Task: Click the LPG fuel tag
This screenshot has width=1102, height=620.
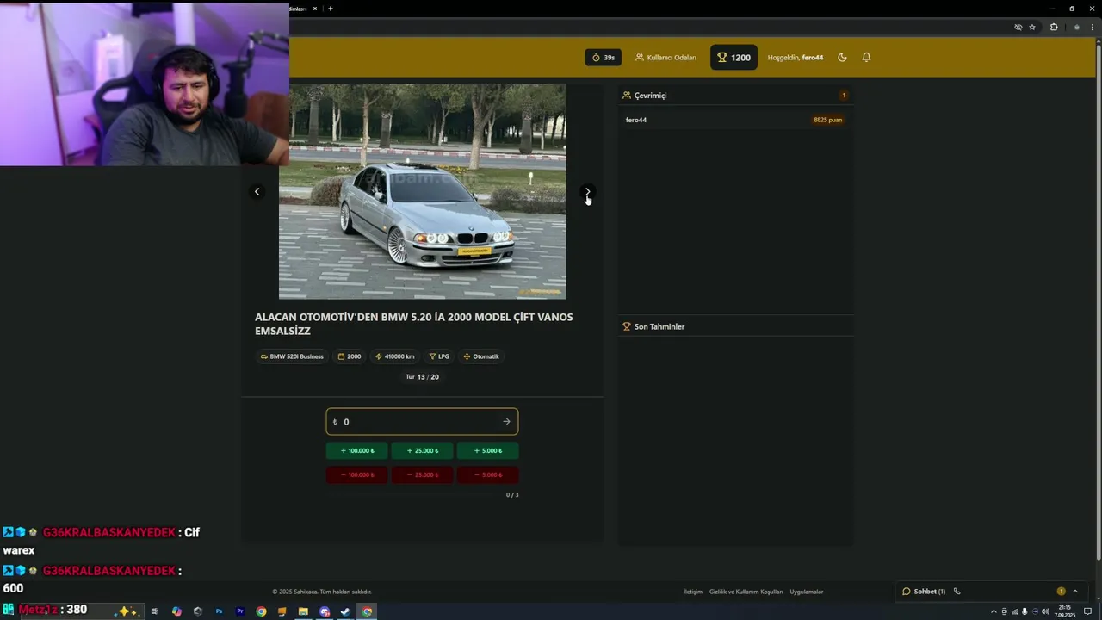Action: [439, 356]
